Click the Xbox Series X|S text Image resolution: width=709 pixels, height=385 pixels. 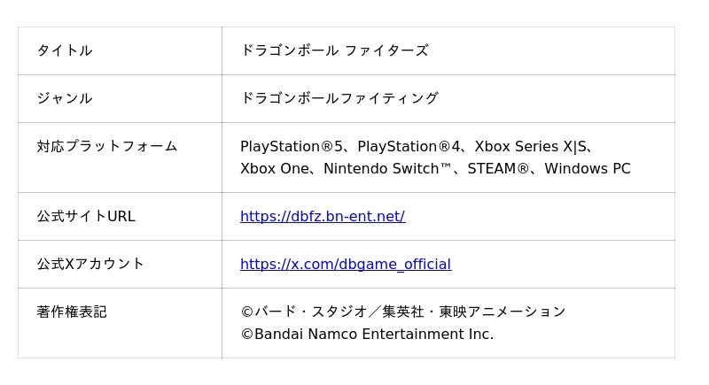tap(531, 146)
